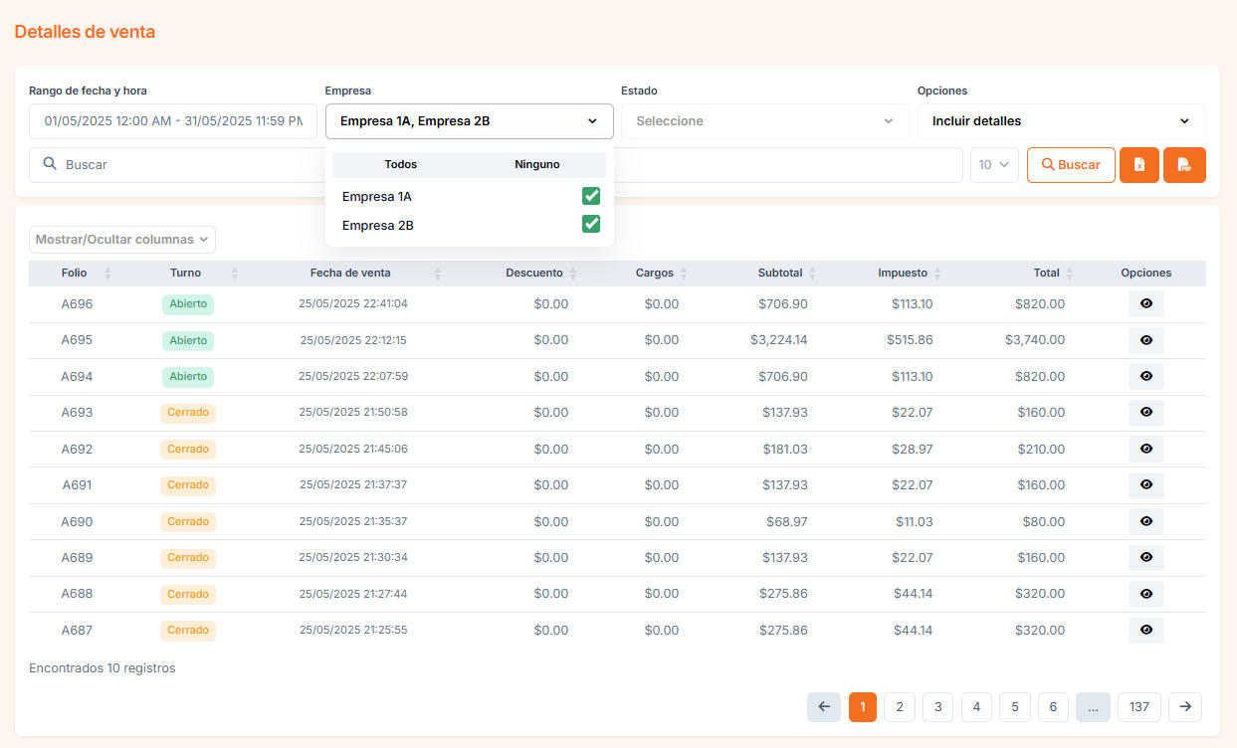Select the folio A690 cell
This screenshot has width=1237, height=748.
[77, 521]
